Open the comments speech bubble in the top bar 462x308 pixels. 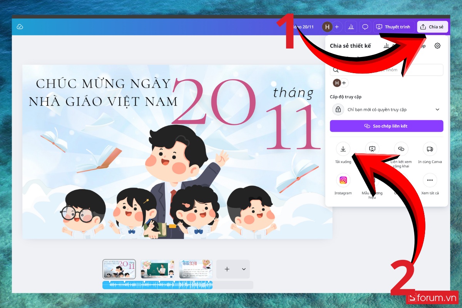[x=365, y=27]
